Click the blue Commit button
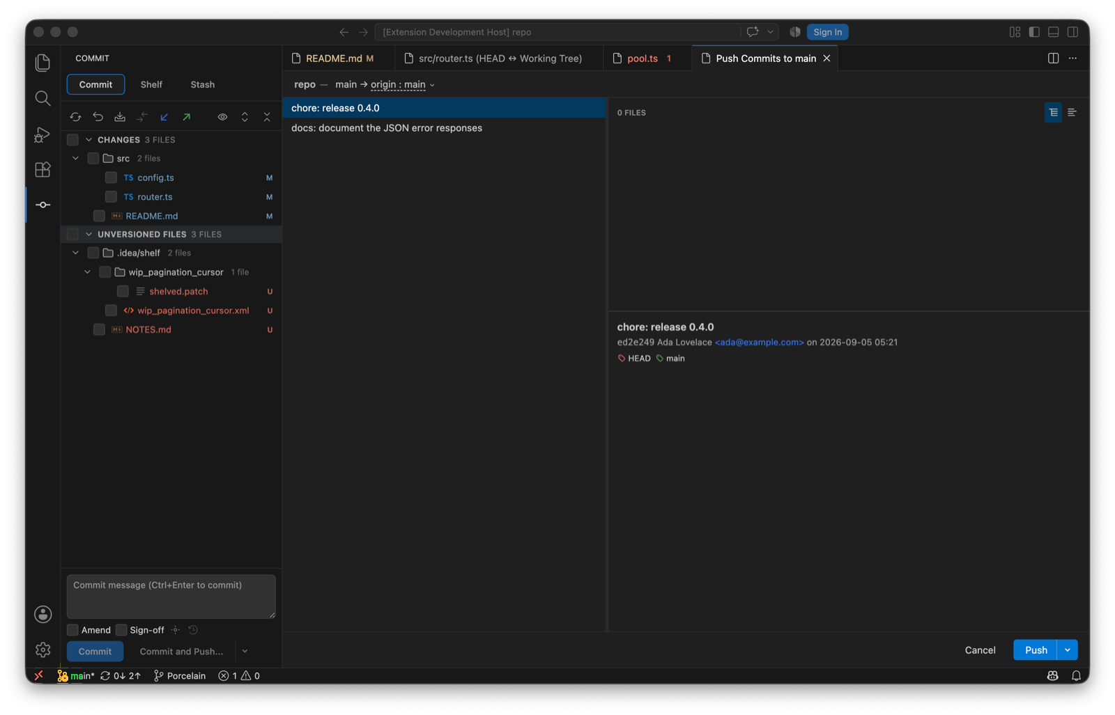This screenshot has width=1115, height=715. [95, 651]
